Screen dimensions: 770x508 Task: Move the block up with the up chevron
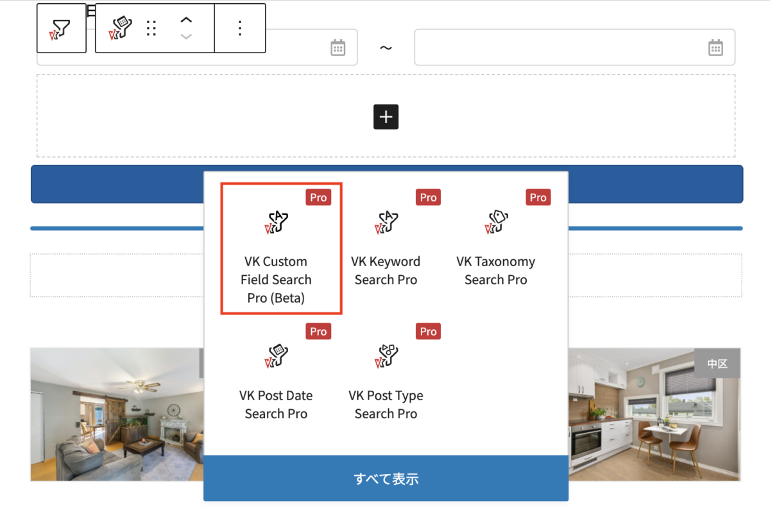(x=186, y=19)
